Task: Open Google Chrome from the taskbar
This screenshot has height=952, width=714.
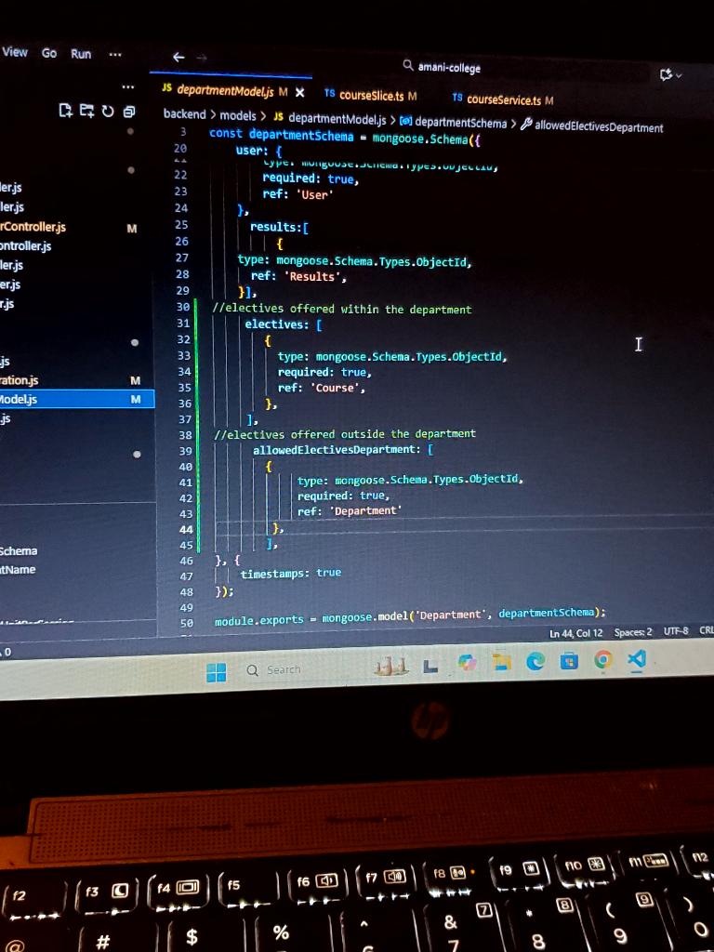Action: 602,659
